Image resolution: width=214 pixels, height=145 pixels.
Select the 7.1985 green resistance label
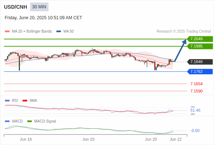click(x=200, y=46)
